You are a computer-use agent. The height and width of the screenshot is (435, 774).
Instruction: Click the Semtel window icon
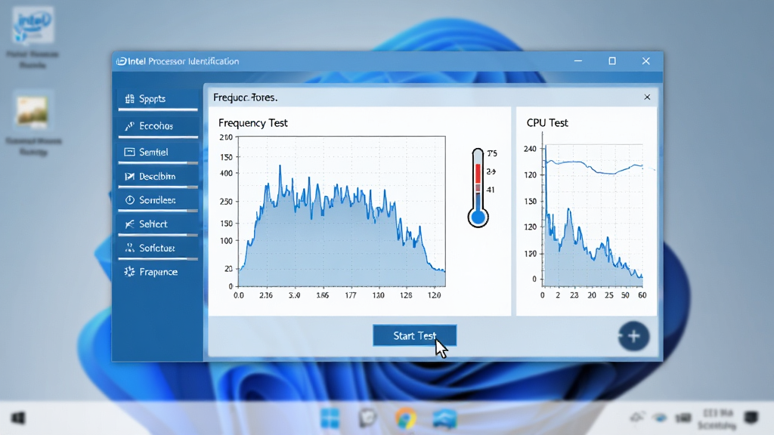click(129, 152)
